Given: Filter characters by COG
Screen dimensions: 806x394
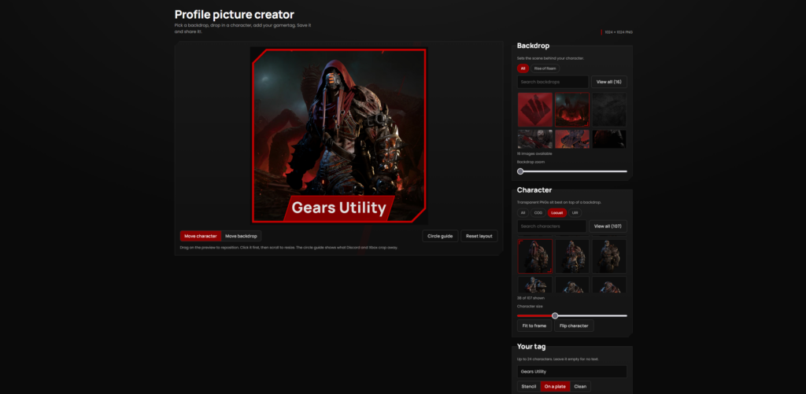Looking at the screenshot, I should pyautogui.click(x=538, y=212).
